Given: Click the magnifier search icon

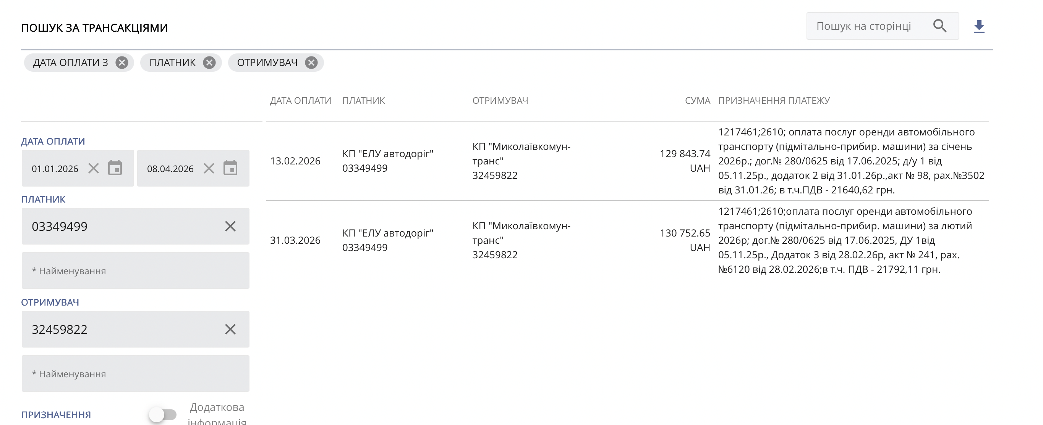Looking at the screenshot, I should 940,26.
